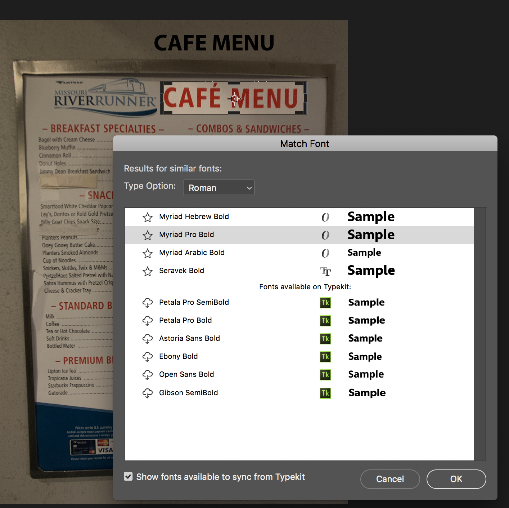Typekit badge for Petala Pro SemiBold

325,303
